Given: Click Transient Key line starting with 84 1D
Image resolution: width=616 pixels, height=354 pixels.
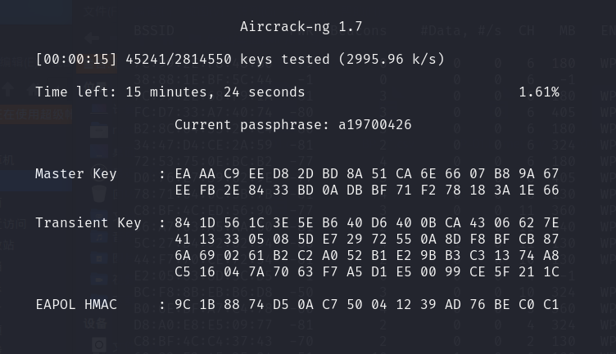Looking at the screenshot, I should (366, 223).
